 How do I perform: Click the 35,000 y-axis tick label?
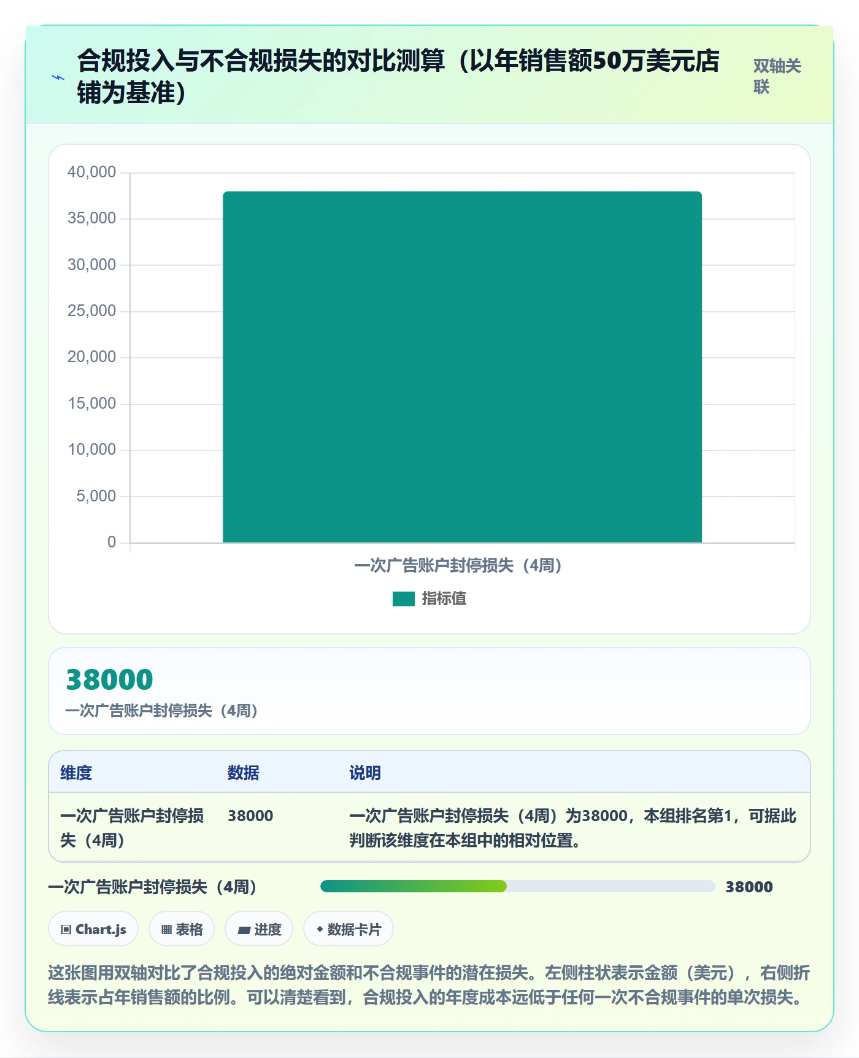(x=91, y=218)
